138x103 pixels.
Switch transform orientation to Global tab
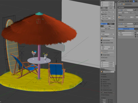(x=104, y=8)
